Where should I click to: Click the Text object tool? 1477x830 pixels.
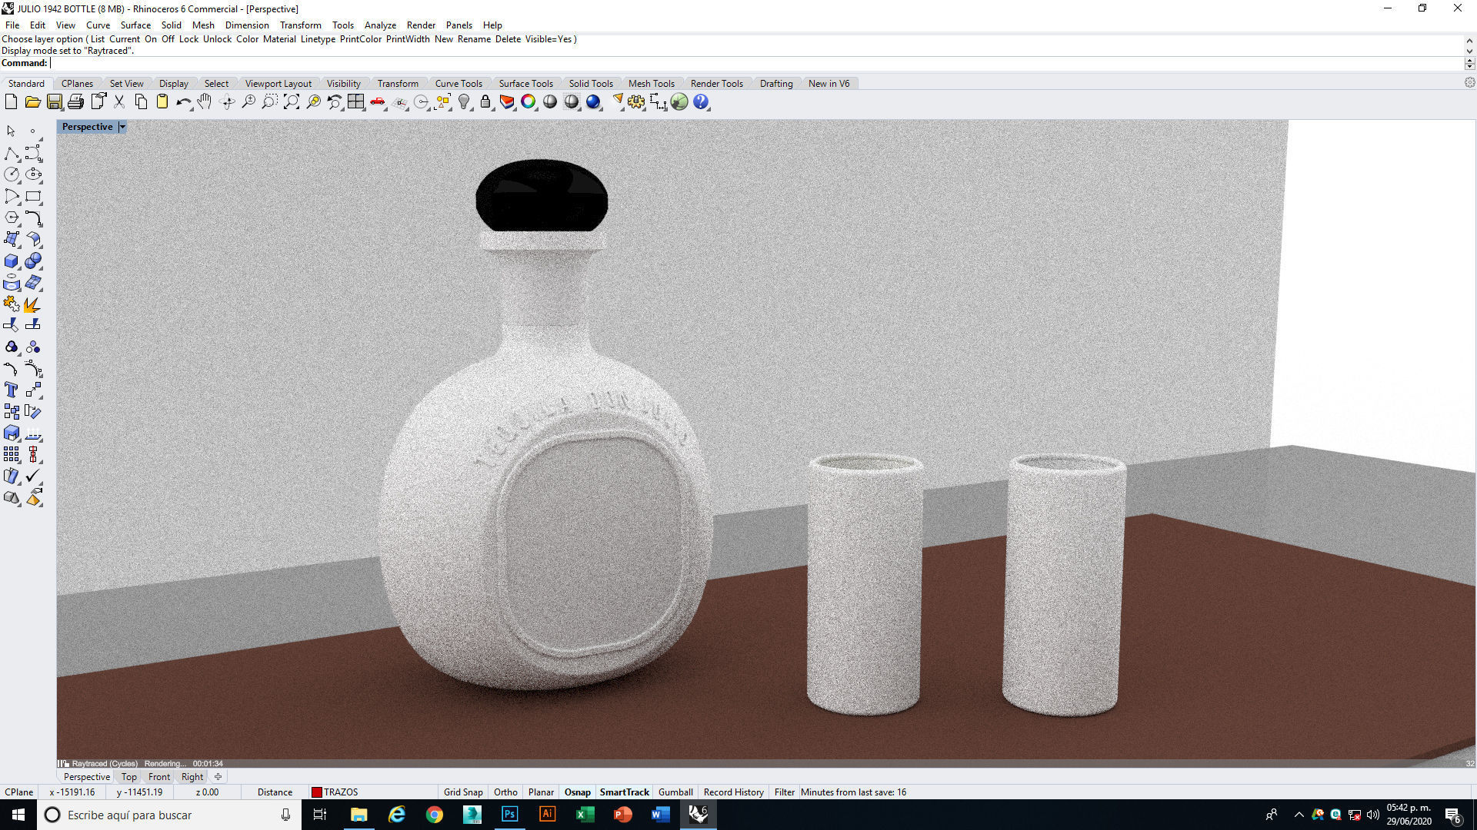[12, 390]
